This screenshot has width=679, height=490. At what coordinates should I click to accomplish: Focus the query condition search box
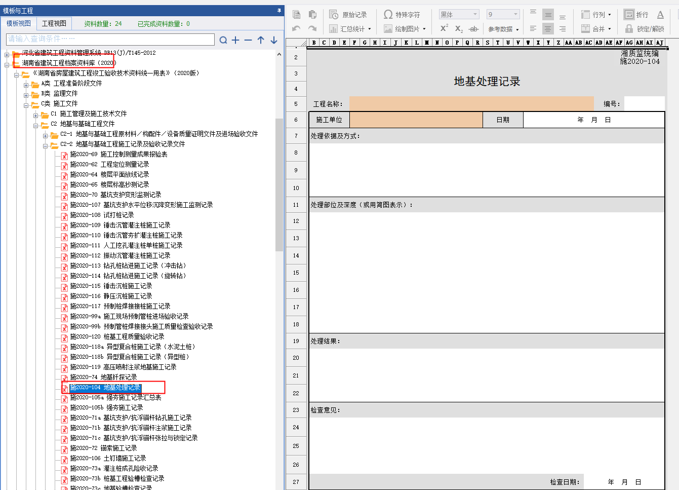tap(110, 39)
